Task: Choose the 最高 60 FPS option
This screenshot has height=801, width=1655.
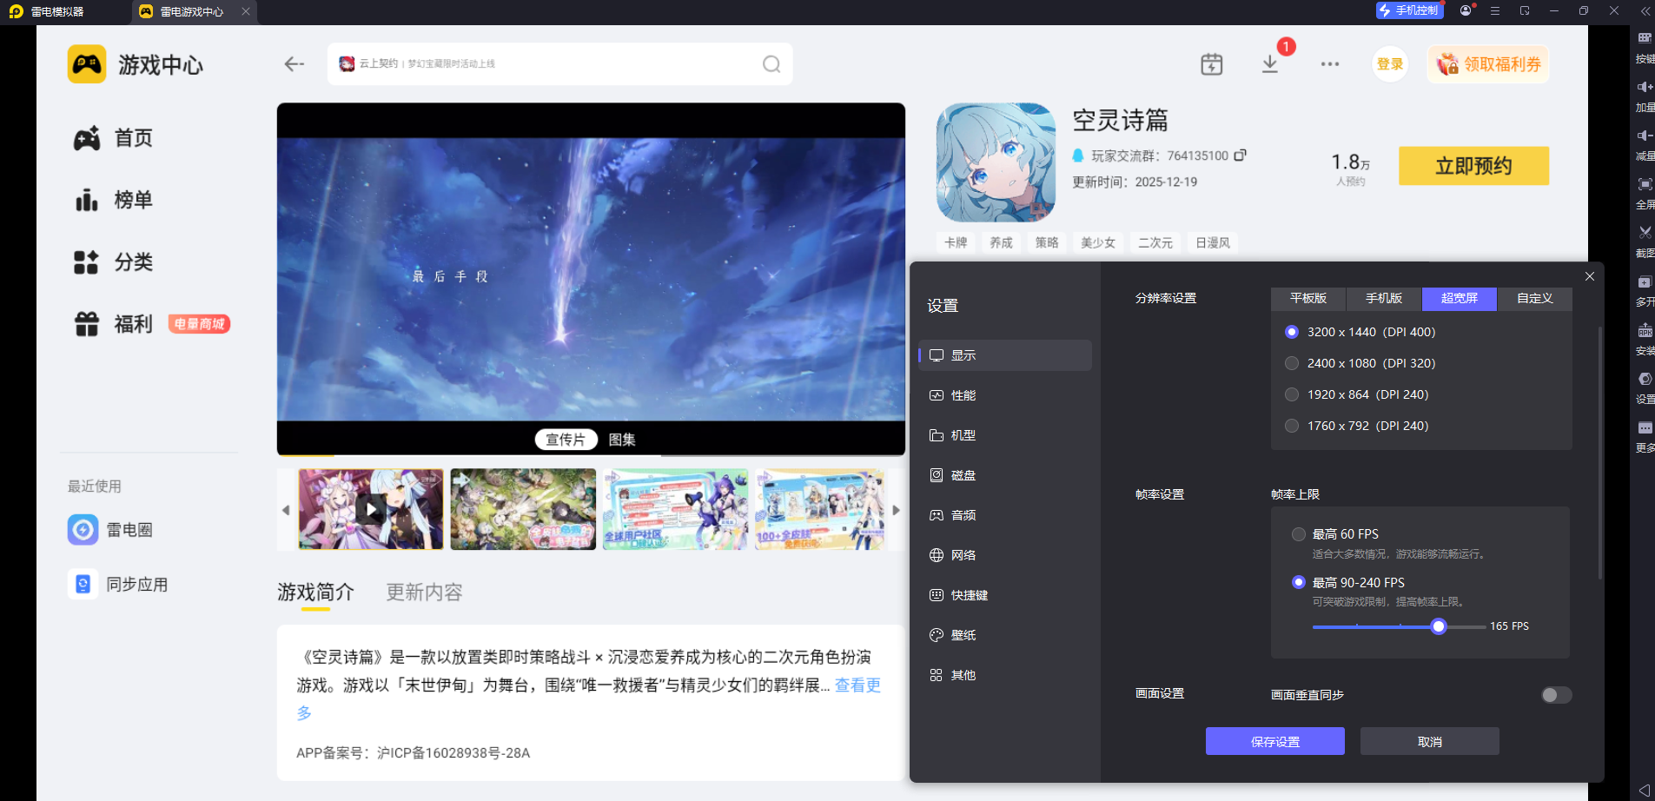Action: coord(1299,534)
